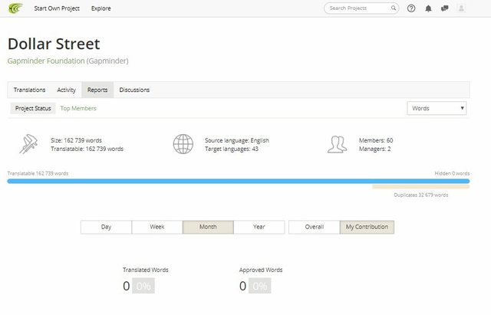Focus the Search Projects field
491x315 pixels.
pyautogui.click(x=361, y=8)
